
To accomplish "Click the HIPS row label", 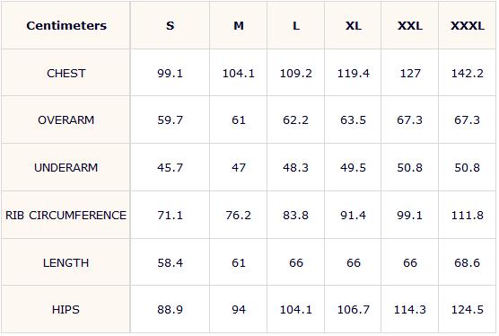I will coord(66,310).
